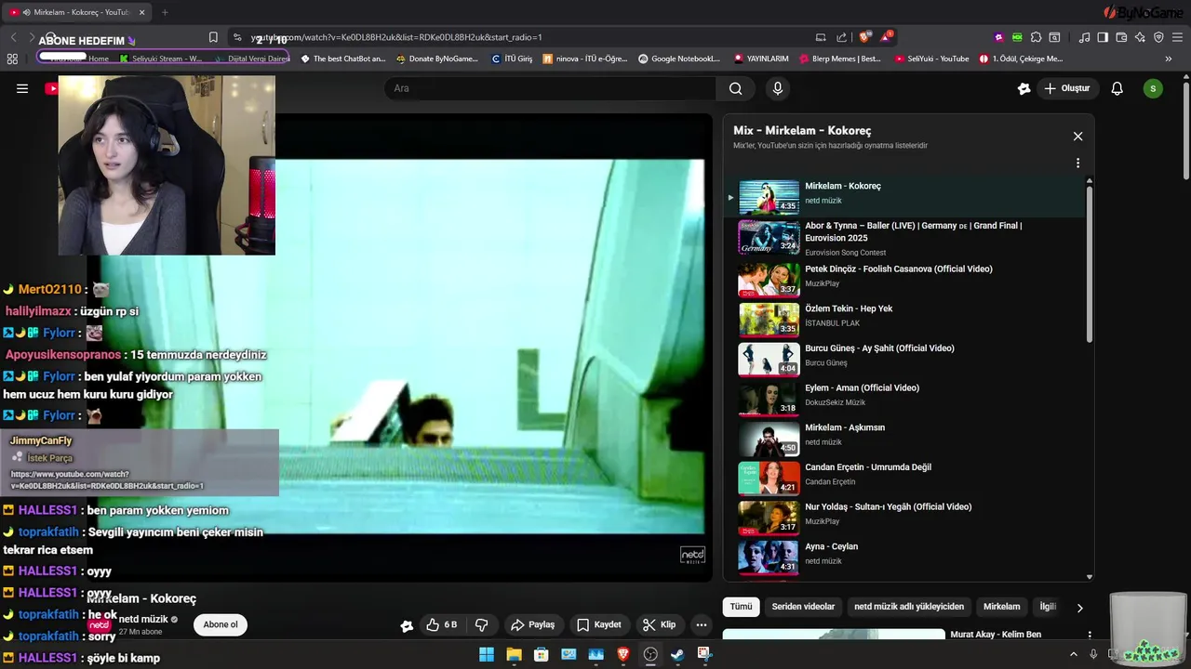Open the Brave Wallet icon
Image resolution: width=1191 pixels, height=669 pixels.
click(1121, 37)
